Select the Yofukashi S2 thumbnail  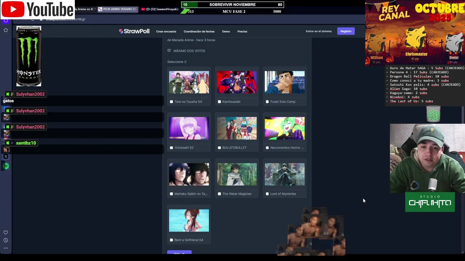tap(189, 128)
